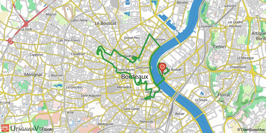Click the D1215 road shield
Image resolution: width=266 pixels, height=133 pixels.
point(18,12)
